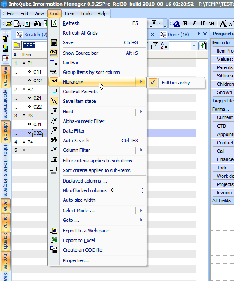
Task: Click Column Filter funnel icon in menu
Action: pos(54,150)
